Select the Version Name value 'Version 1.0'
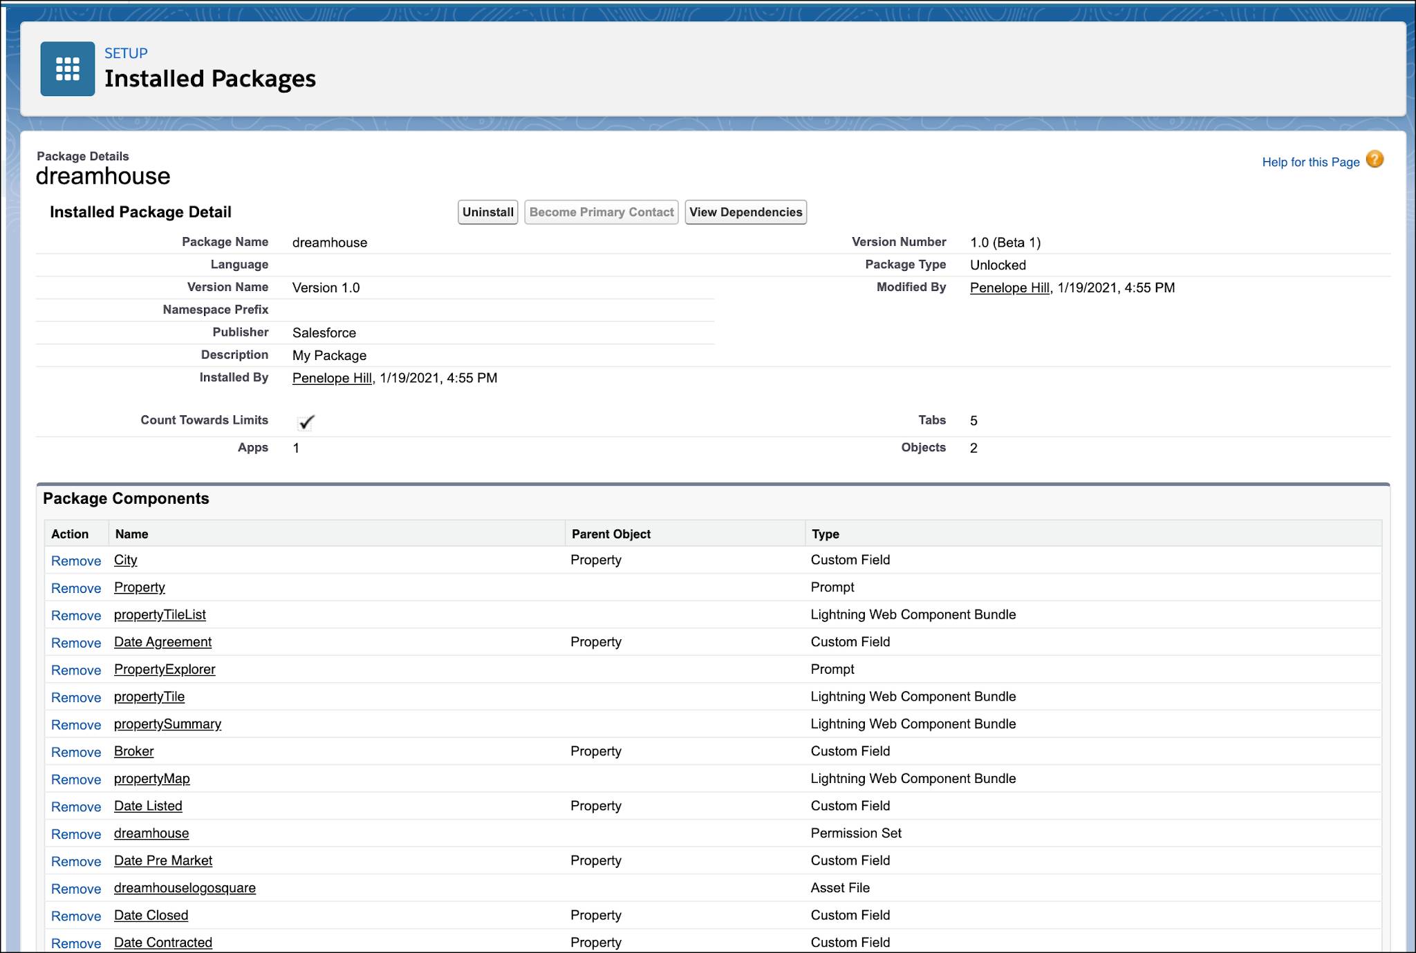This screenshot has width=1416, height=953. [x=326, y=287]
